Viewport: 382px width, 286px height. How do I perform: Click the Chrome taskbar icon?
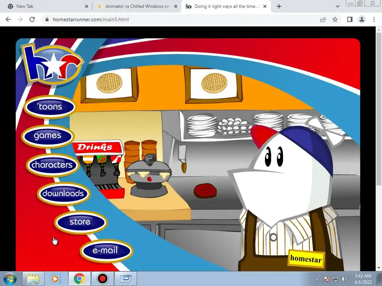coord(79,279)
